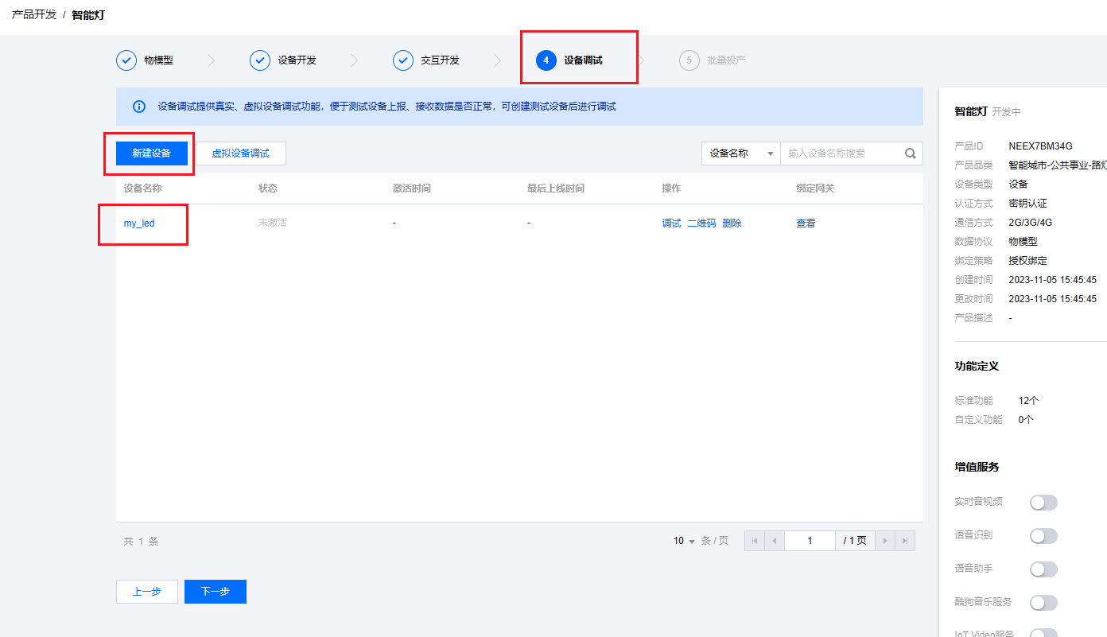Click the step 4 circle icon
The height and width of the screenshot is (637, 1107).
click(546, 60)
